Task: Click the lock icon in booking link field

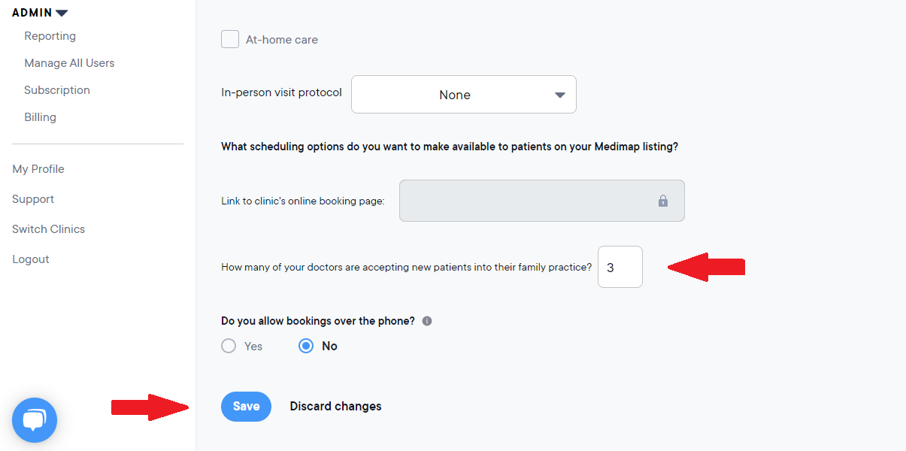Action: [663, 201]
